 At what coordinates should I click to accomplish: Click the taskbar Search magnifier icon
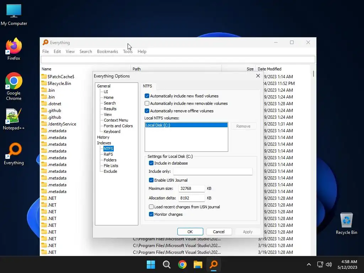click(x=167, y=264)
